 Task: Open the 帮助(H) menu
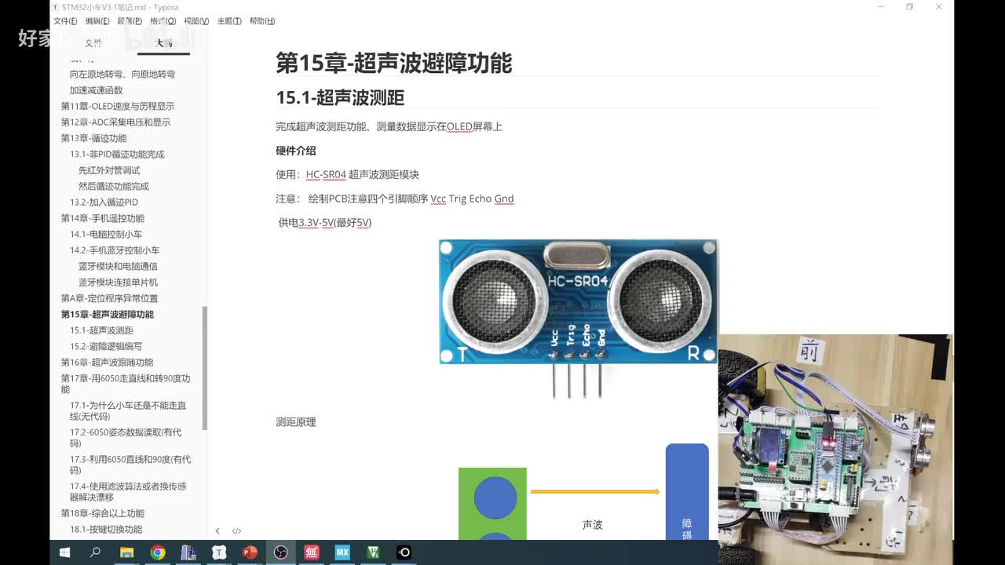(261, 21)
